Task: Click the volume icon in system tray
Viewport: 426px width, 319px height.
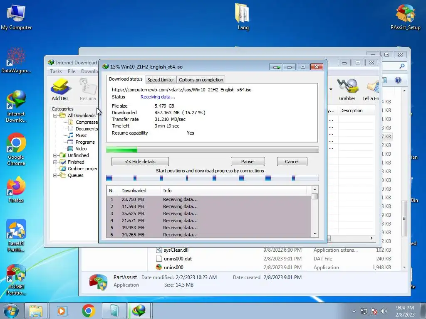Action: pyautogui.click(x=384, y=311)
